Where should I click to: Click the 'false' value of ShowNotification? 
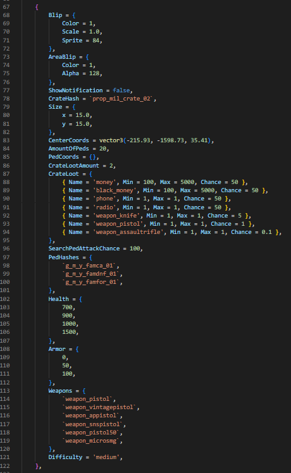pos(121,90)
